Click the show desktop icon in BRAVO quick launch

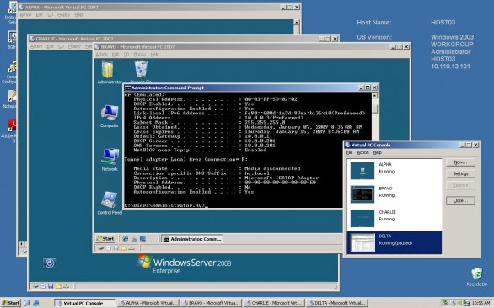click(142, 239)
